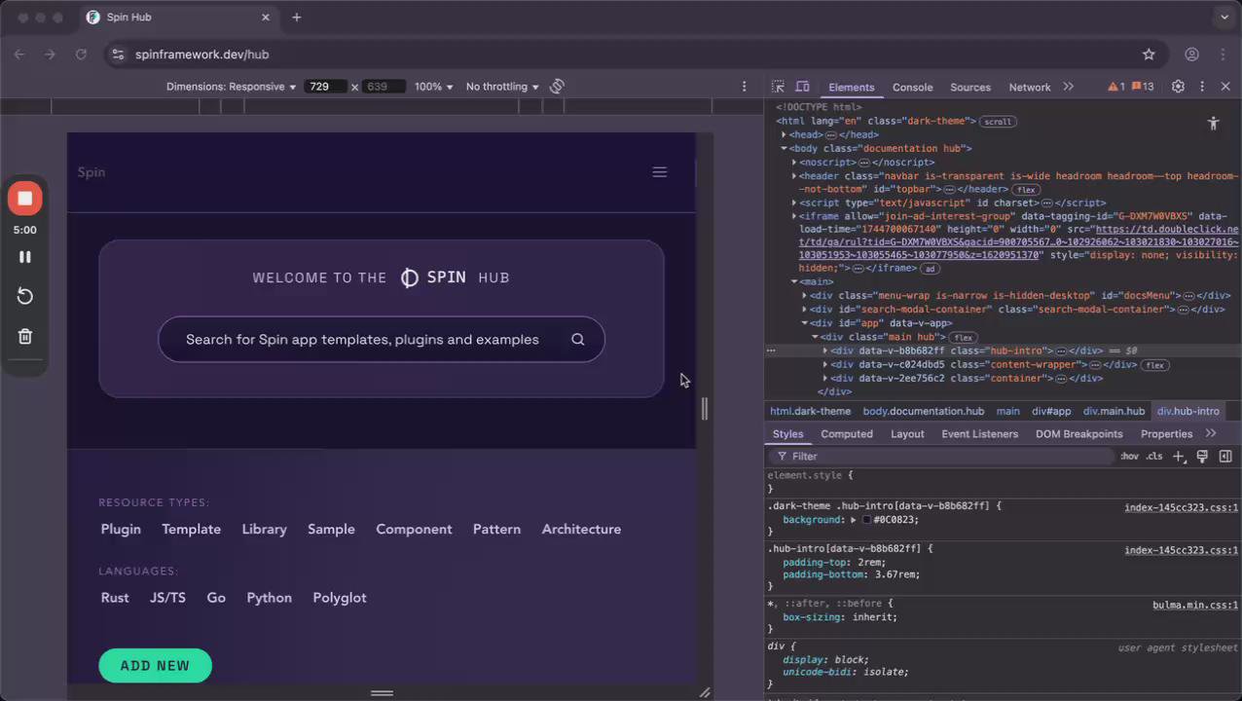The width and height of the screenshot is (1242, 701).
Task: Toggle the .cls class editor
Action: 1154,457
